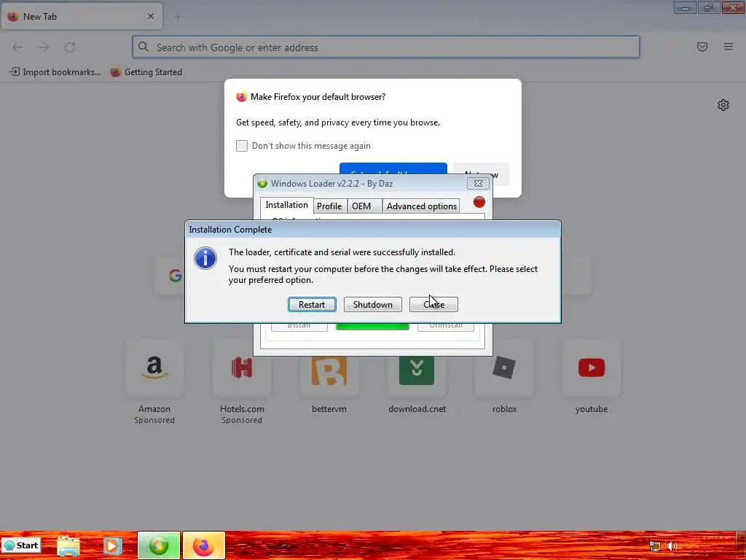Switch to the OEM tab in Windows Loader
The width and height of the screenshot is (746, 560).
(x=364, y=206)
